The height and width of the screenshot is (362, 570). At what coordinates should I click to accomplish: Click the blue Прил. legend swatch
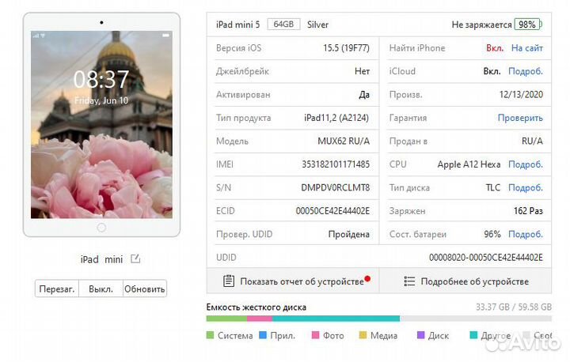tap(263, 335)
